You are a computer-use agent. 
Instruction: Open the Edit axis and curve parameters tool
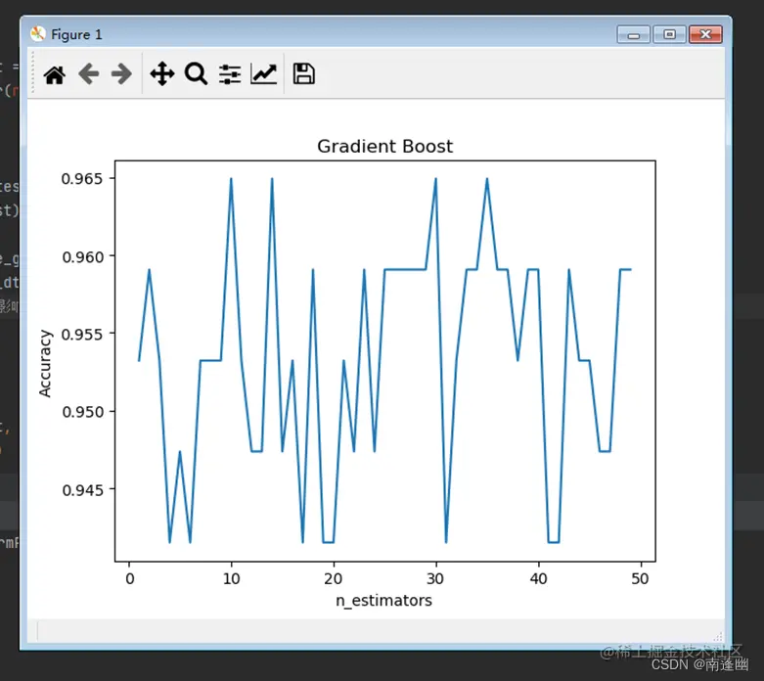(263, 74)
